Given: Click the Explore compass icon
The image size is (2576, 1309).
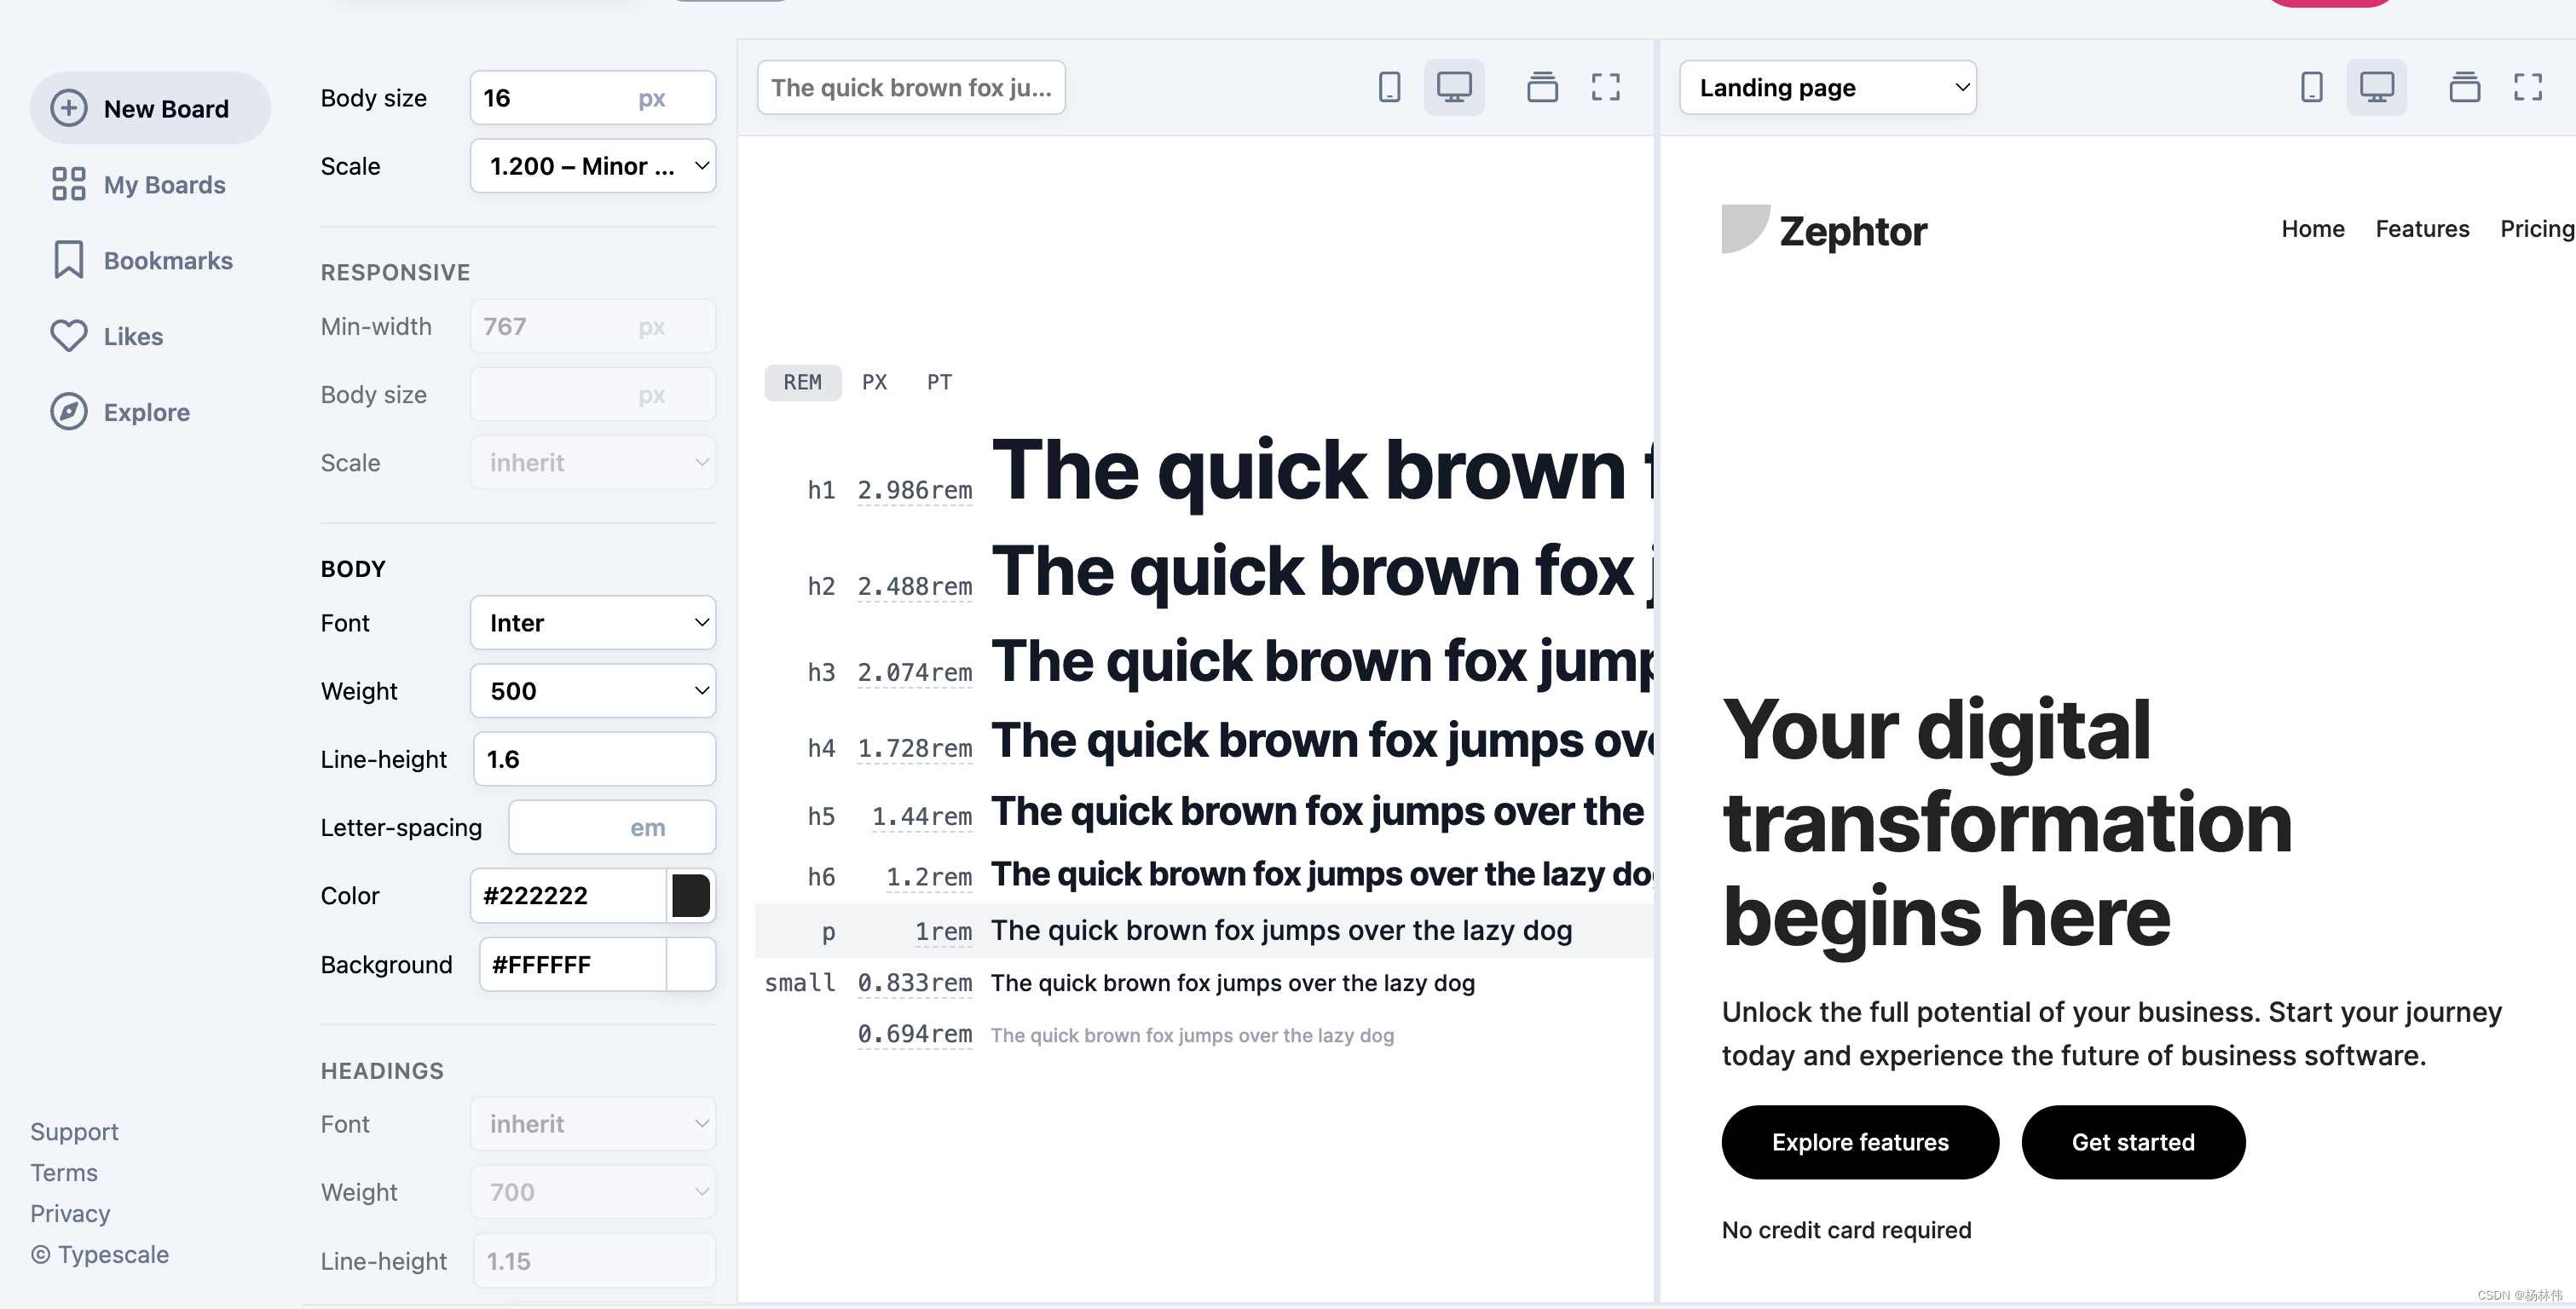Looking at the screenshot, I should pyautogui.click(x=68, y=412).
